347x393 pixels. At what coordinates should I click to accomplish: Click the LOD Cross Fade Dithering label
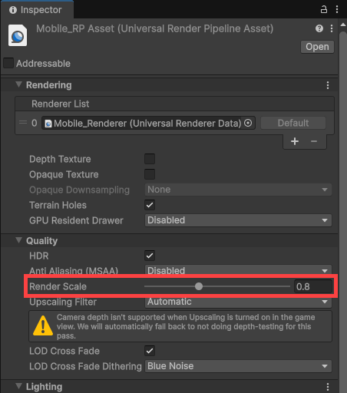click(85, 366)
